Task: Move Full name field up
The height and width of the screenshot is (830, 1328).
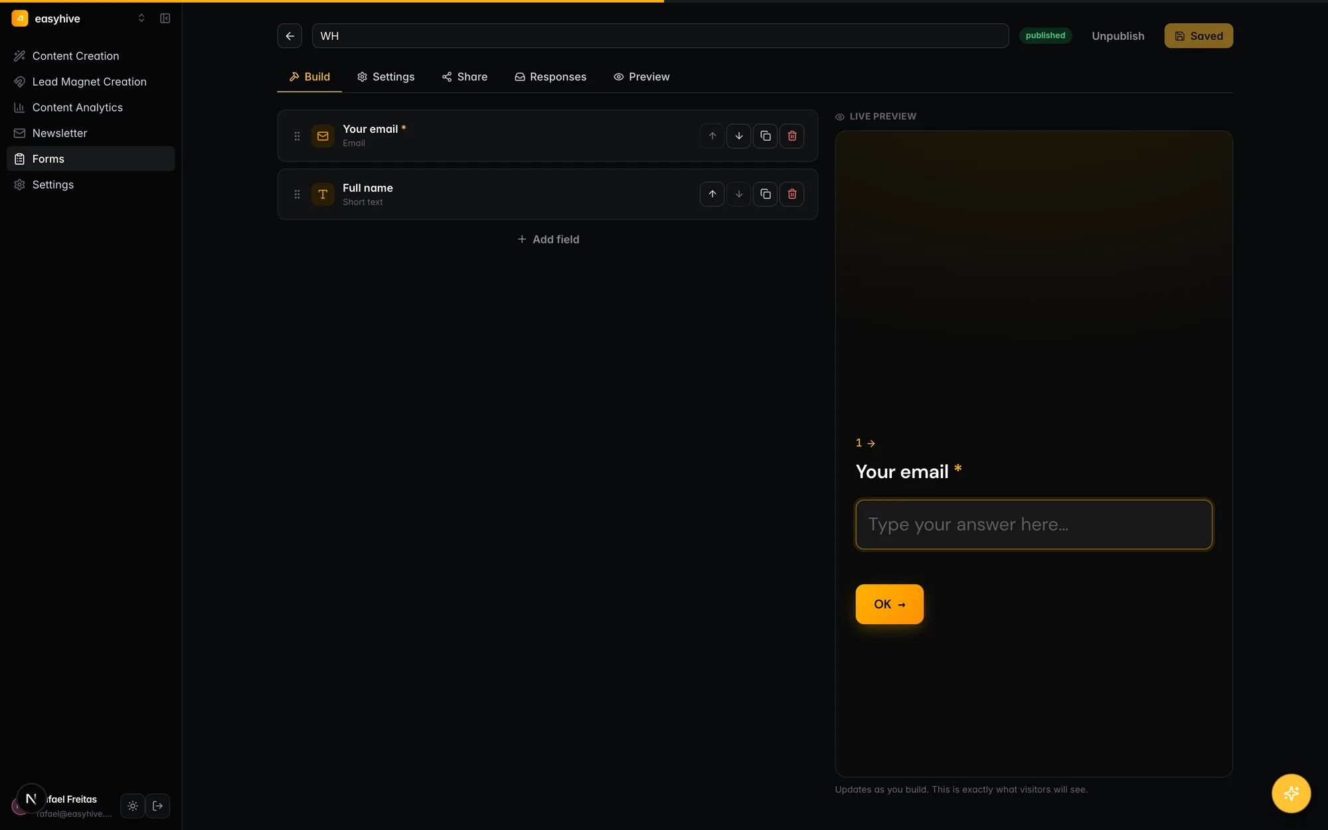Action: pos(712,194)
